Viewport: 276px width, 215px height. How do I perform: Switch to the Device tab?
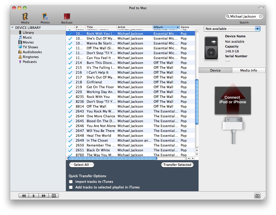point(215,70)
